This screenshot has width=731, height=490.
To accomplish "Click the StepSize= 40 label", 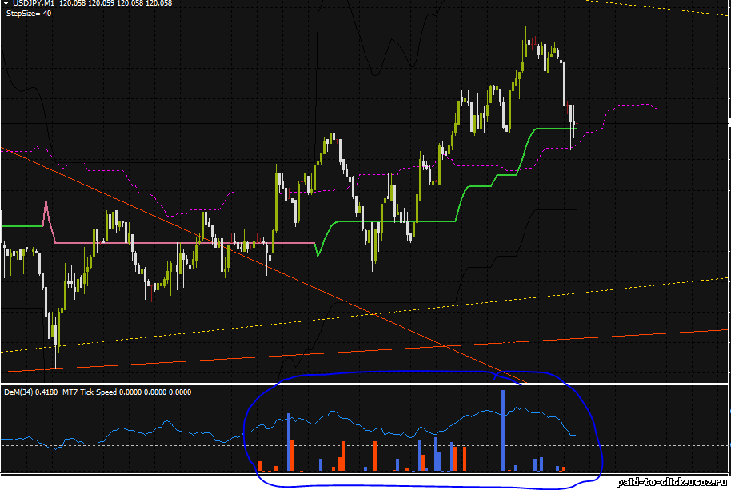I will pos(29,14).
